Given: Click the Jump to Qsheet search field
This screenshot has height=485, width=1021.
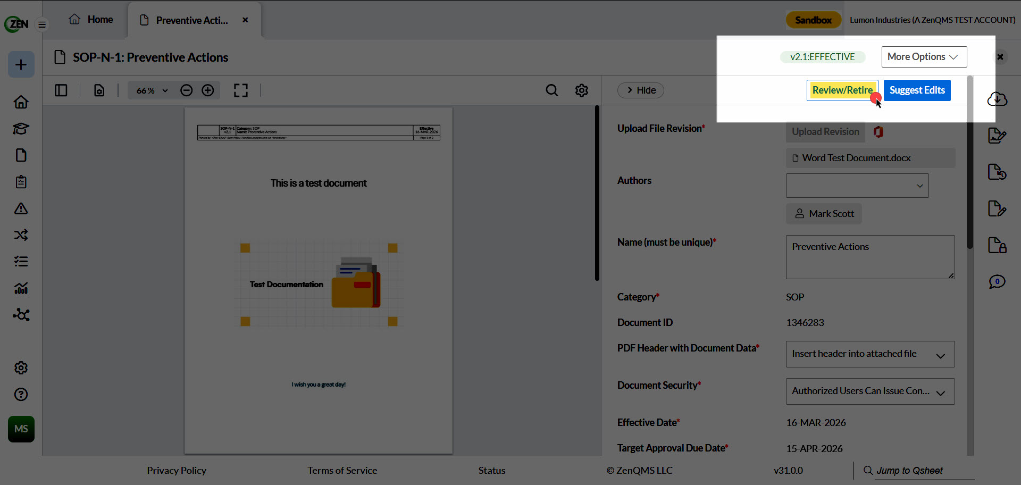Looking at the screenshot, I should tap(924, 471).
